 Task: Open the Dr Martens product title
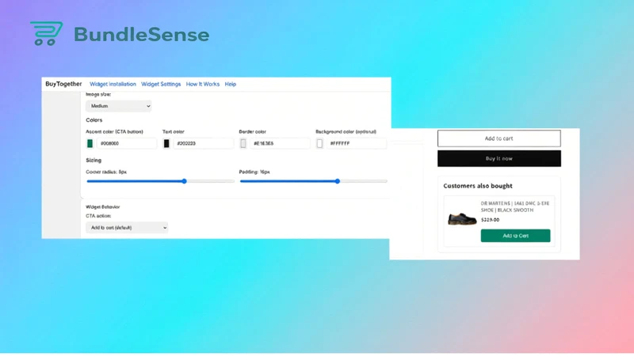point(514,206)
